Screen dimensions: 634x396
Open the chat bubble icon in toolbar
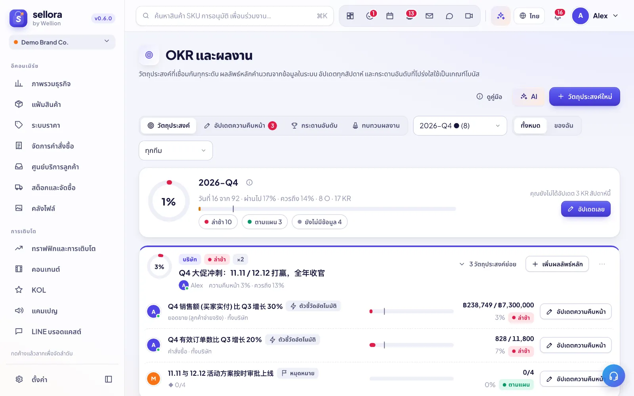449,16
